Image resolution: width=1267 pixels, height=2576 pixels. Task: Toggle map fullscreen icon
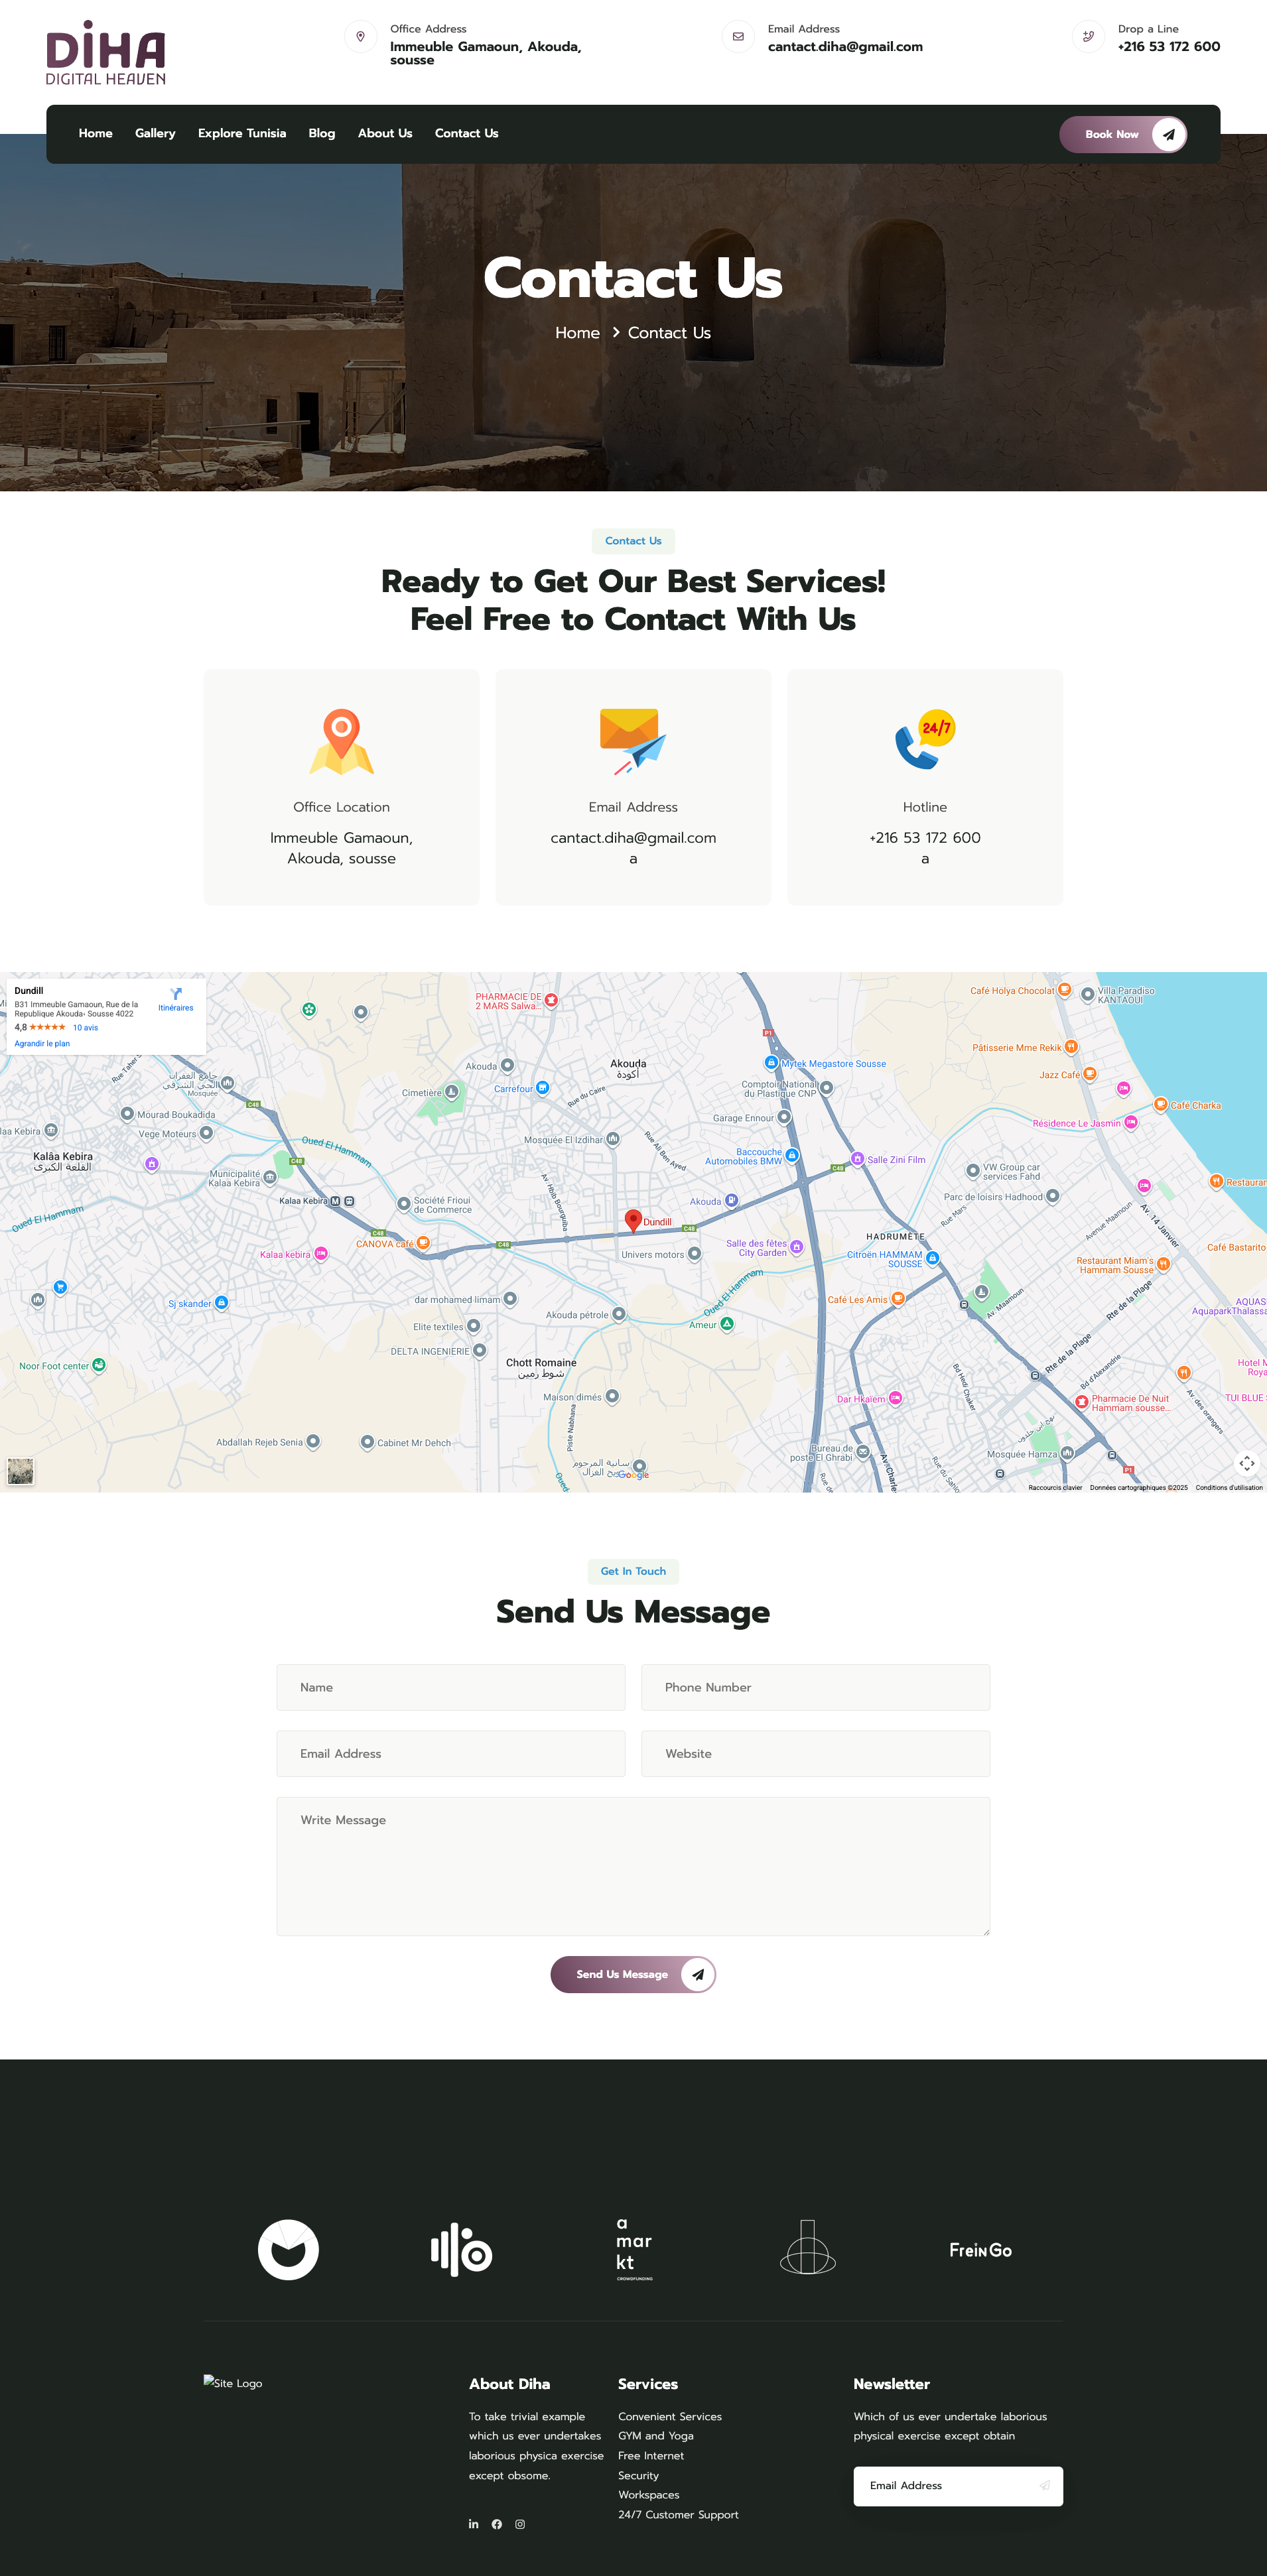coord(1246,1463)
